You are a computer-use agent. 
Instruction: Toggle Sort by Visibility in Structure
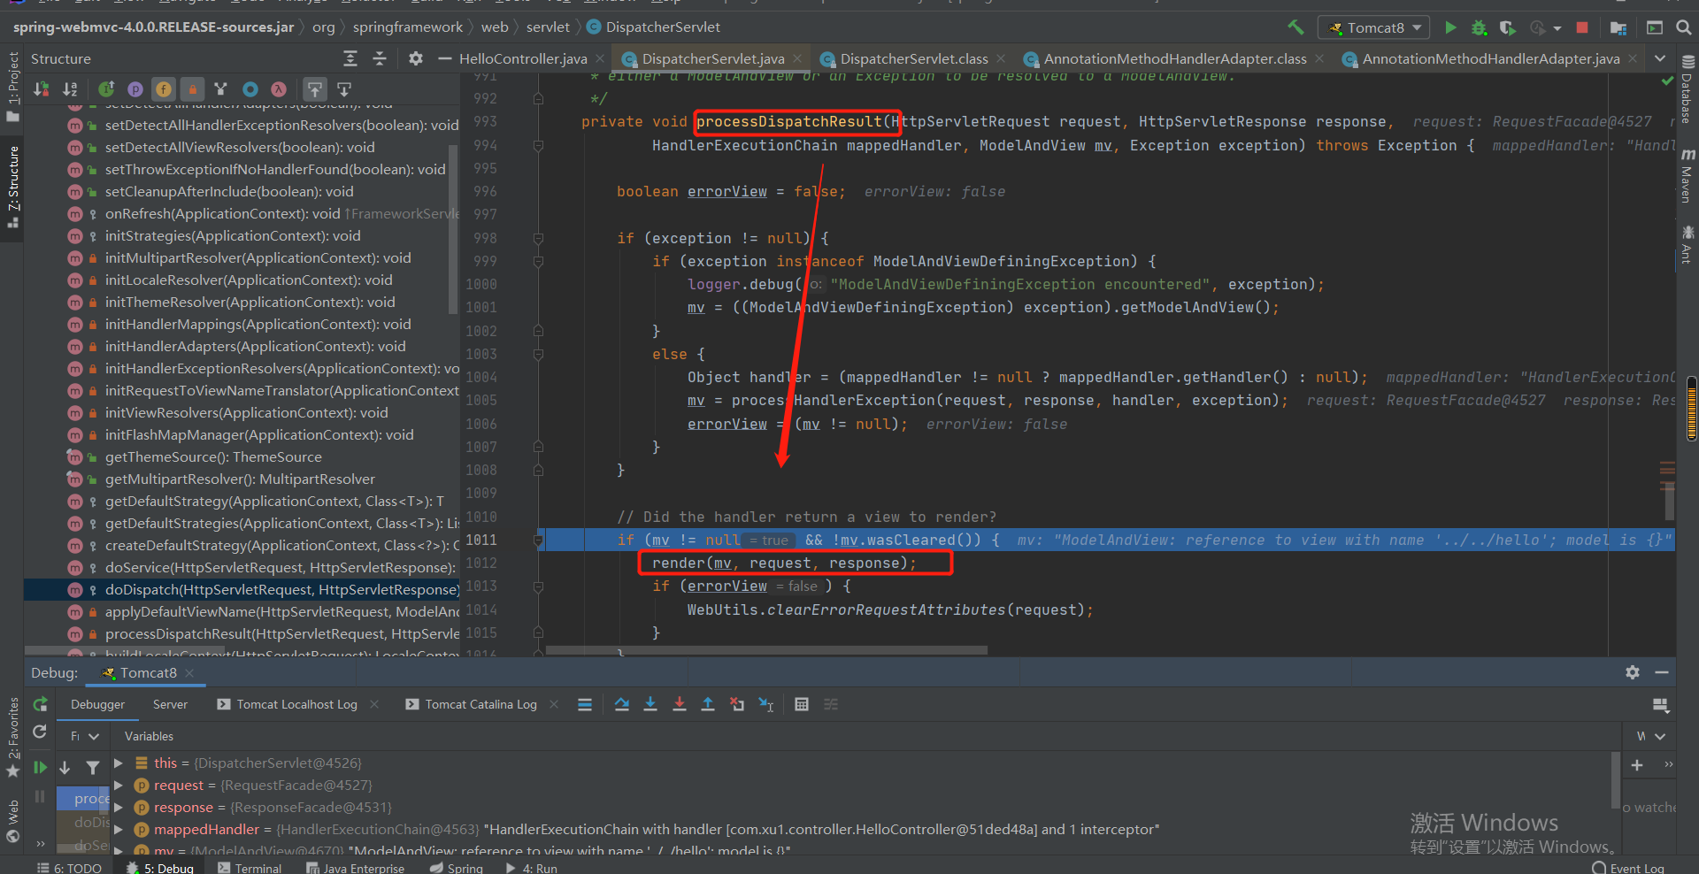(42, 88)
